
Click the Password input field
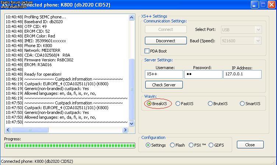(x=203, y=74)
